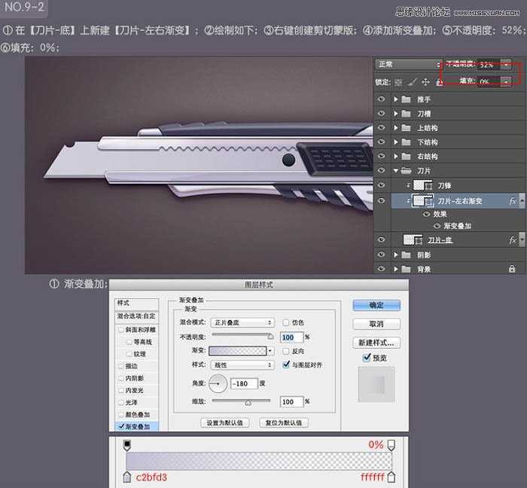Click lock transparent pixels icon
Screen dimensions: 527x488
coord(398,82)
